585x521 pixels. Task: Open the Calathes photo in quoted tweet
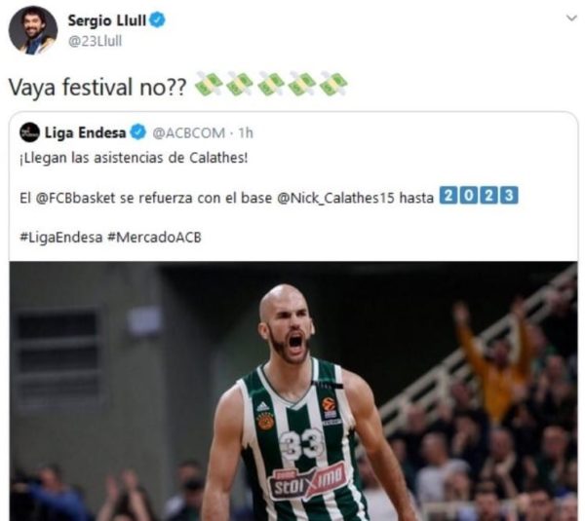(x=293, y=391)
